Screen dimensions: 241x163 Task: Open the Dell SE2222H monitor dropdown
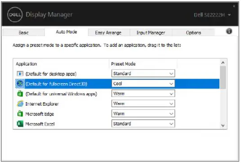(212, 15)
